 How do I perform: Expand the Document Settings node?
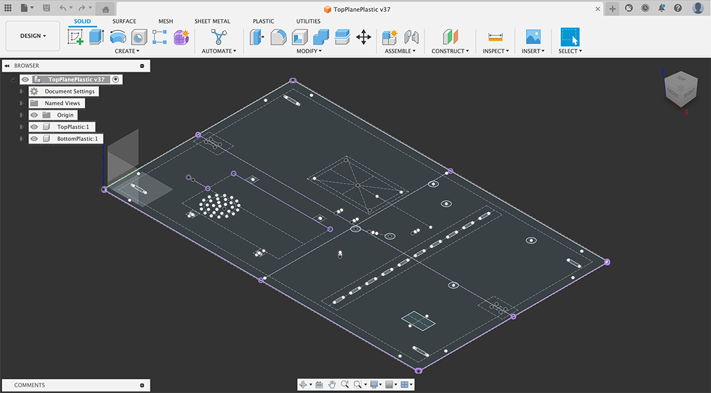click(22, 92)
